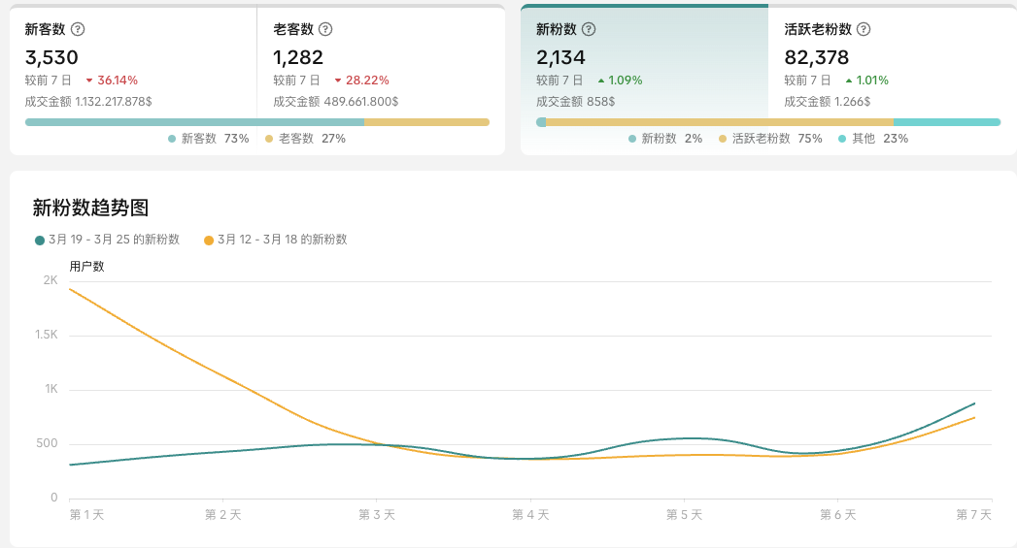Image resolution: width=1017 pixels, height=548 pixels.
Task: Toggle the 3月 19 - 3月 25 series legend
Action: 107,240
